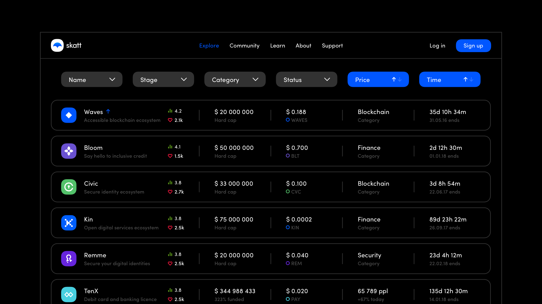The height and width of the screenshot is (304, 542).
Task: Open the Learn nav item
Action: tap(278, 46)
